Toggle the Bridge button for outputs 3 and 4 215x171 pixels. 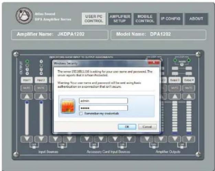(x=182, y=64)
